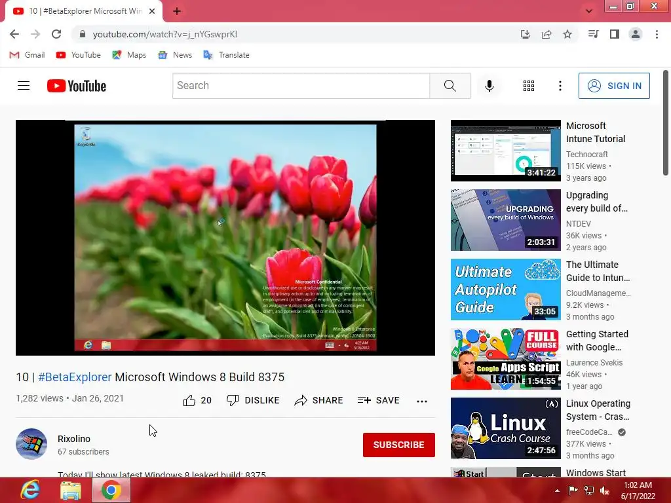Open 'Linux Operating System' video title

pyautogui.click(x=598, y=410)
